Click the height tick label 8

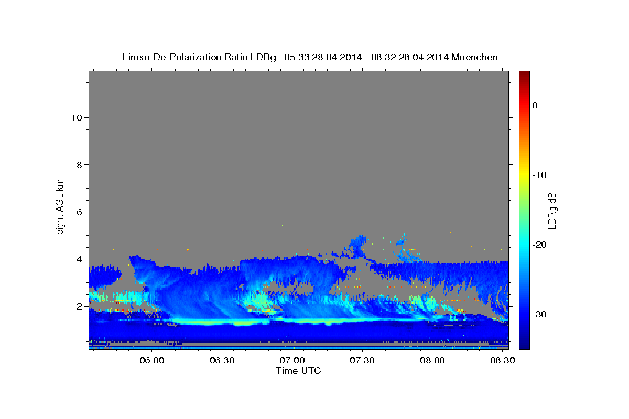coord(80,165)
